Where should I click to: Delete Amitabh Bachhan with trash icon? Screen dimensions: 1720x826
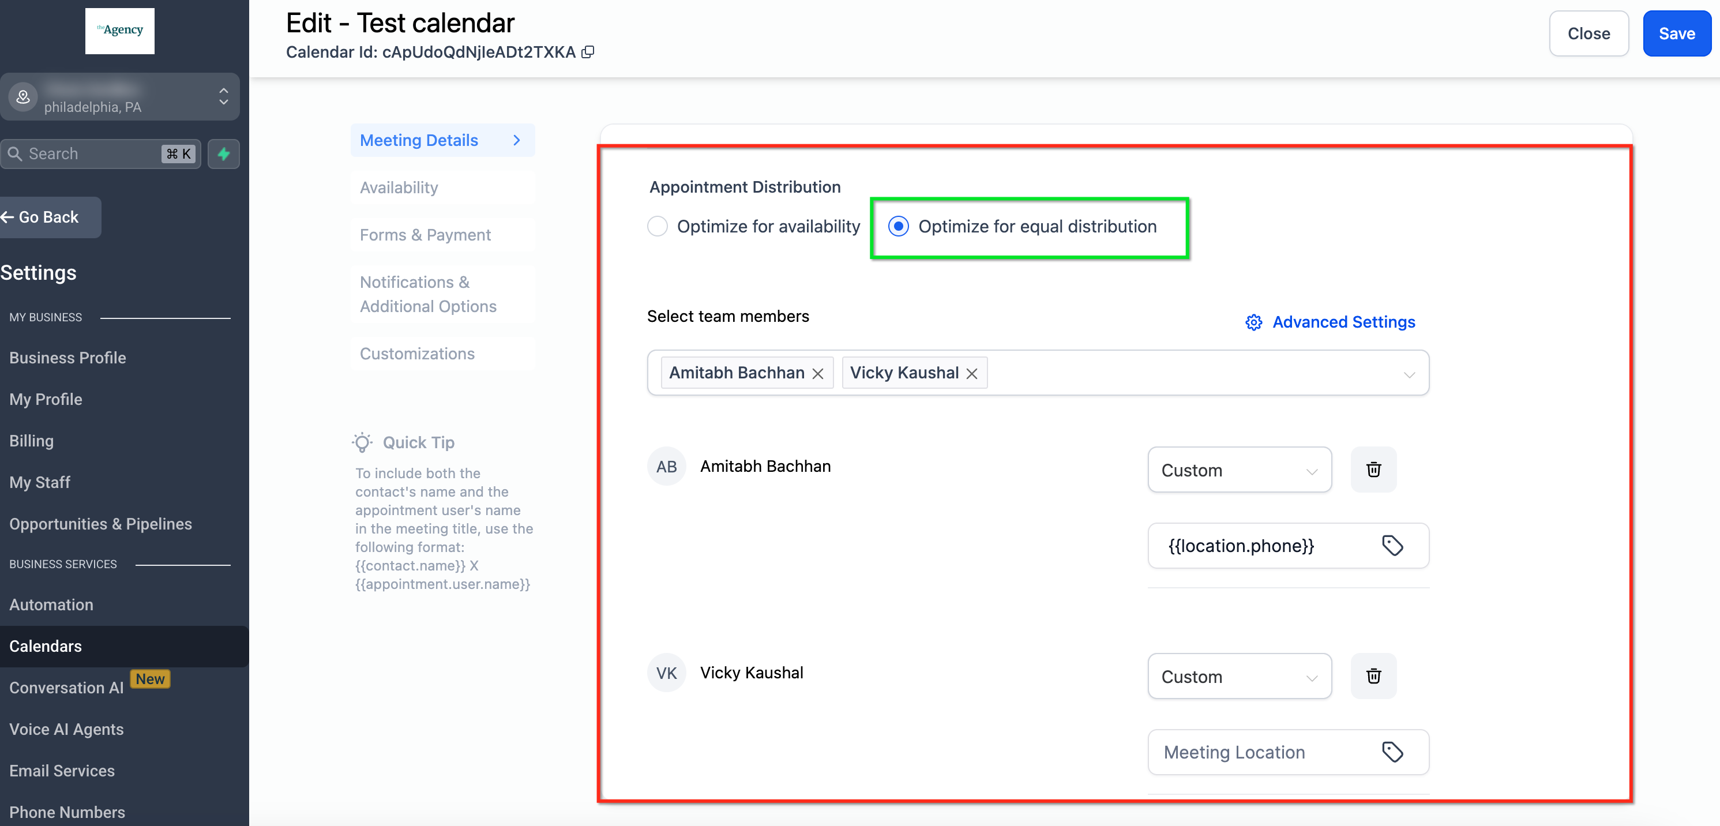[1373, 470]
